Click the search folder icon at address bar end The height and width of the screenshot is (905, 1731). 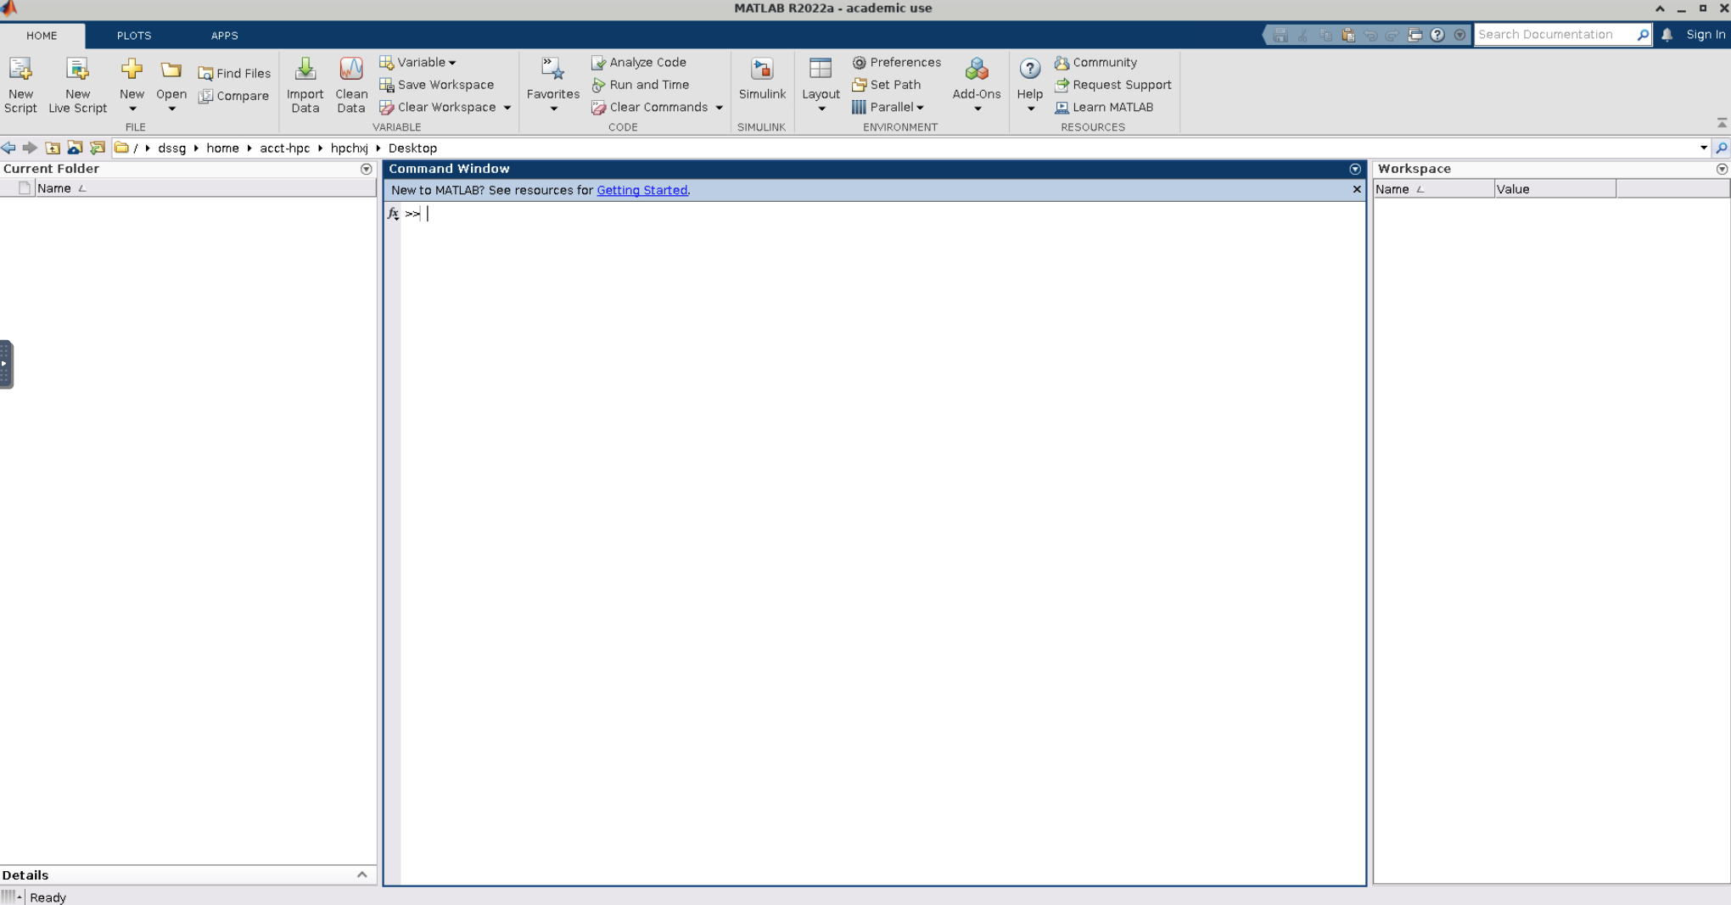point(1722,148)
